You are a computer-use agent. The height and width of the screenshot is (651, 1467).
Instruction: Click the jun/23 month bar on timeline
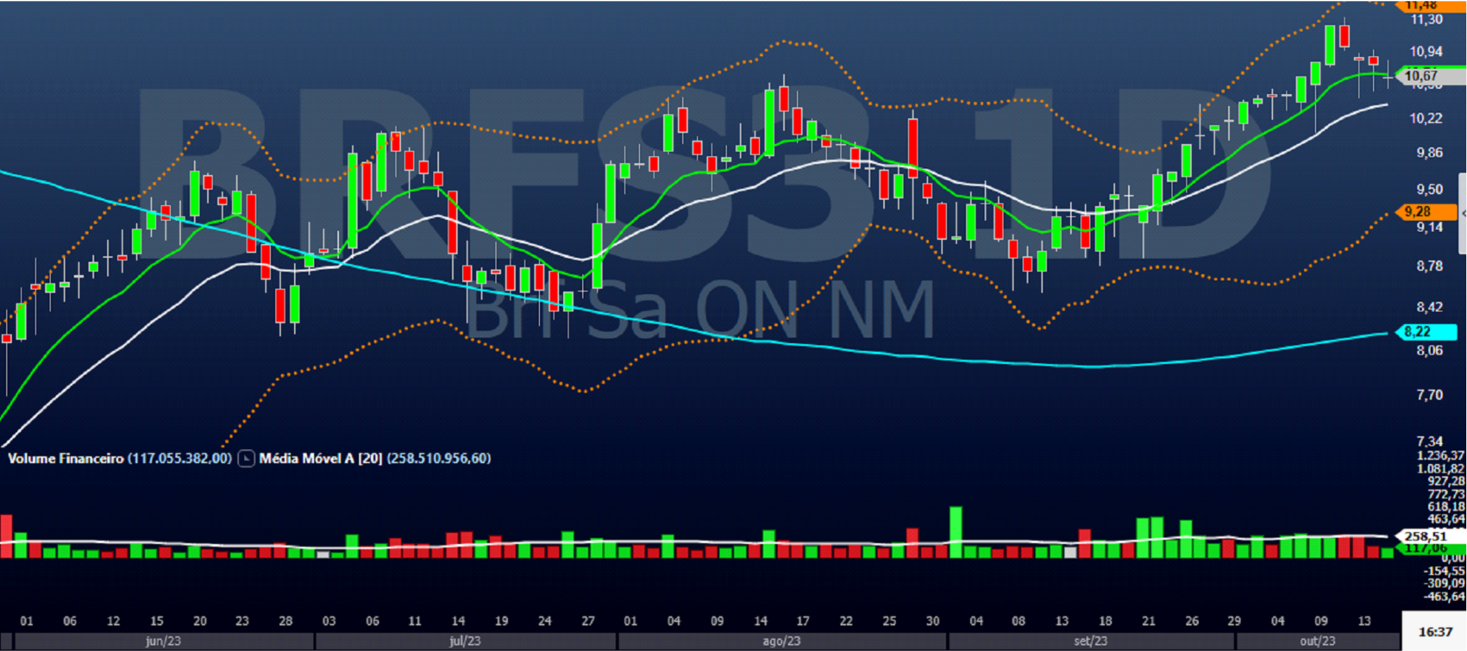coord(163,642)
